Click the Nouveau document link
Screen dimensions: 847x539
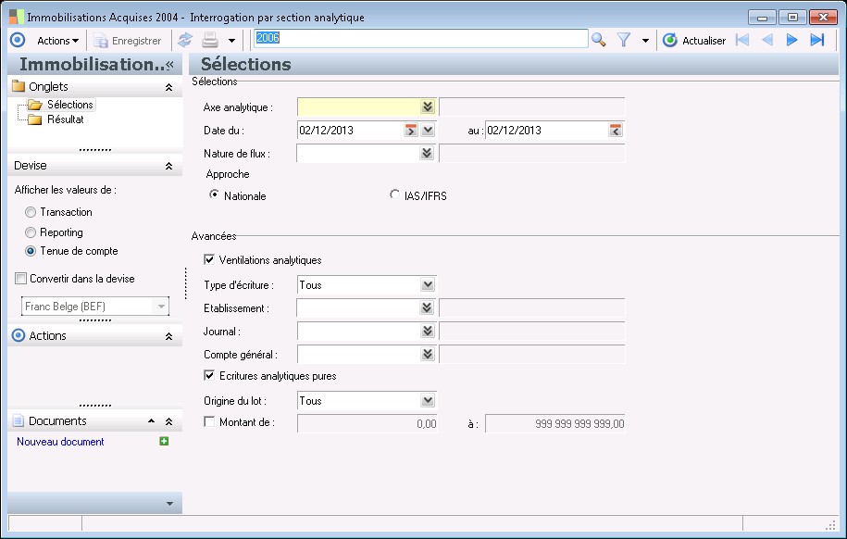pos(60,442)
